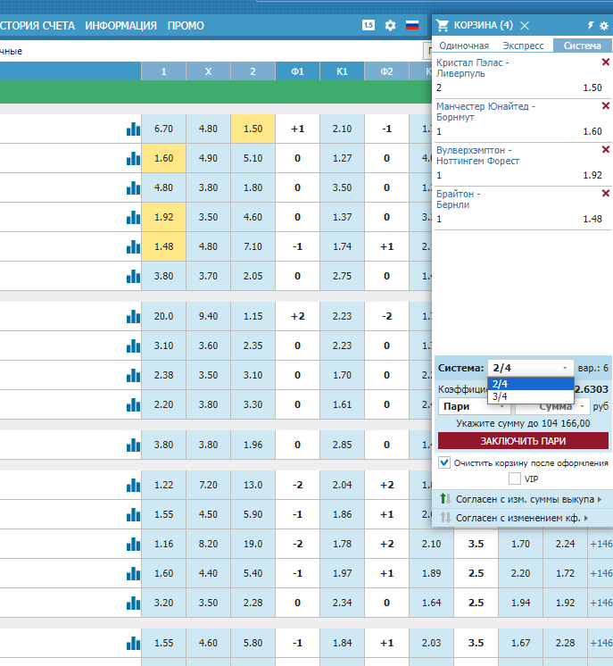Screen dimensions: 613x666
Task: Choose 2/4 option in system list
Action: pyautogui.click(x=531, y=384)
